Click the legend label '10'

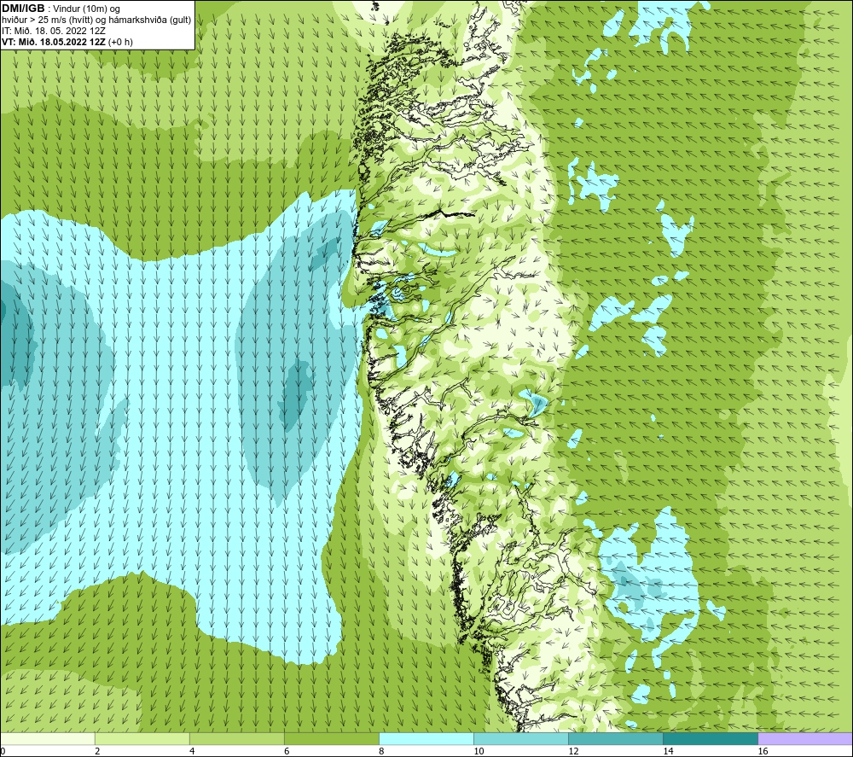click(479, 751)
